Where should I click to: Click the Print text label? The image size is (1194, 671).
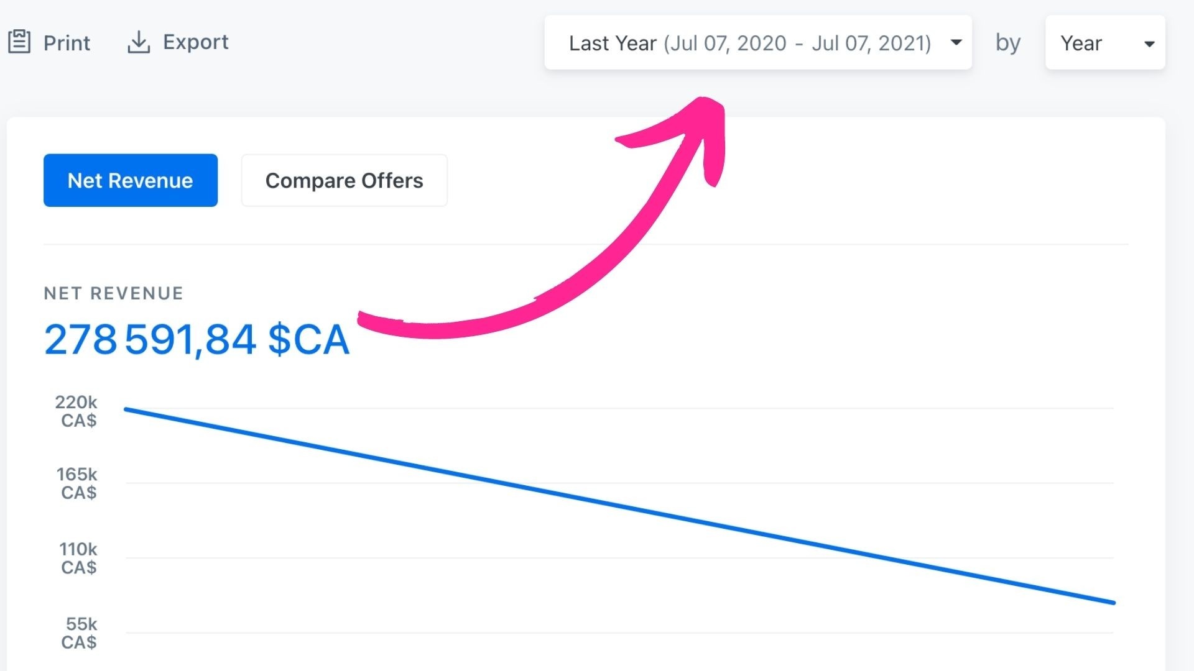(67, 43)
